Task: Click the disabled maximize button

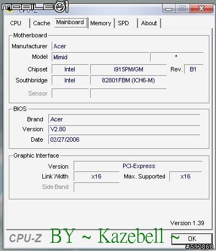Action: (x=182, y=8)
